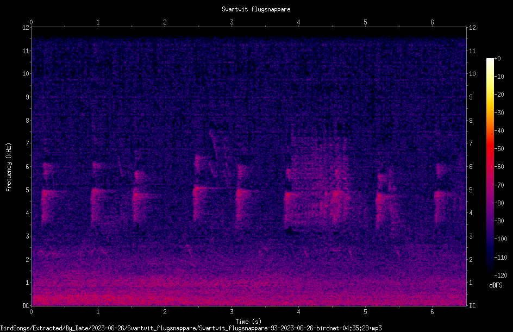The height and width of the screenshot is (332, 513).
Task: Click the "-110" colorbar label
Action: click(x=501, y=258)
